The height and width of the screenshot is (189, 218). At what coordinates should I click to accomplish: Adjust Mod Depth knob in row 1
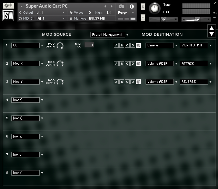click(x=60, y=46)
